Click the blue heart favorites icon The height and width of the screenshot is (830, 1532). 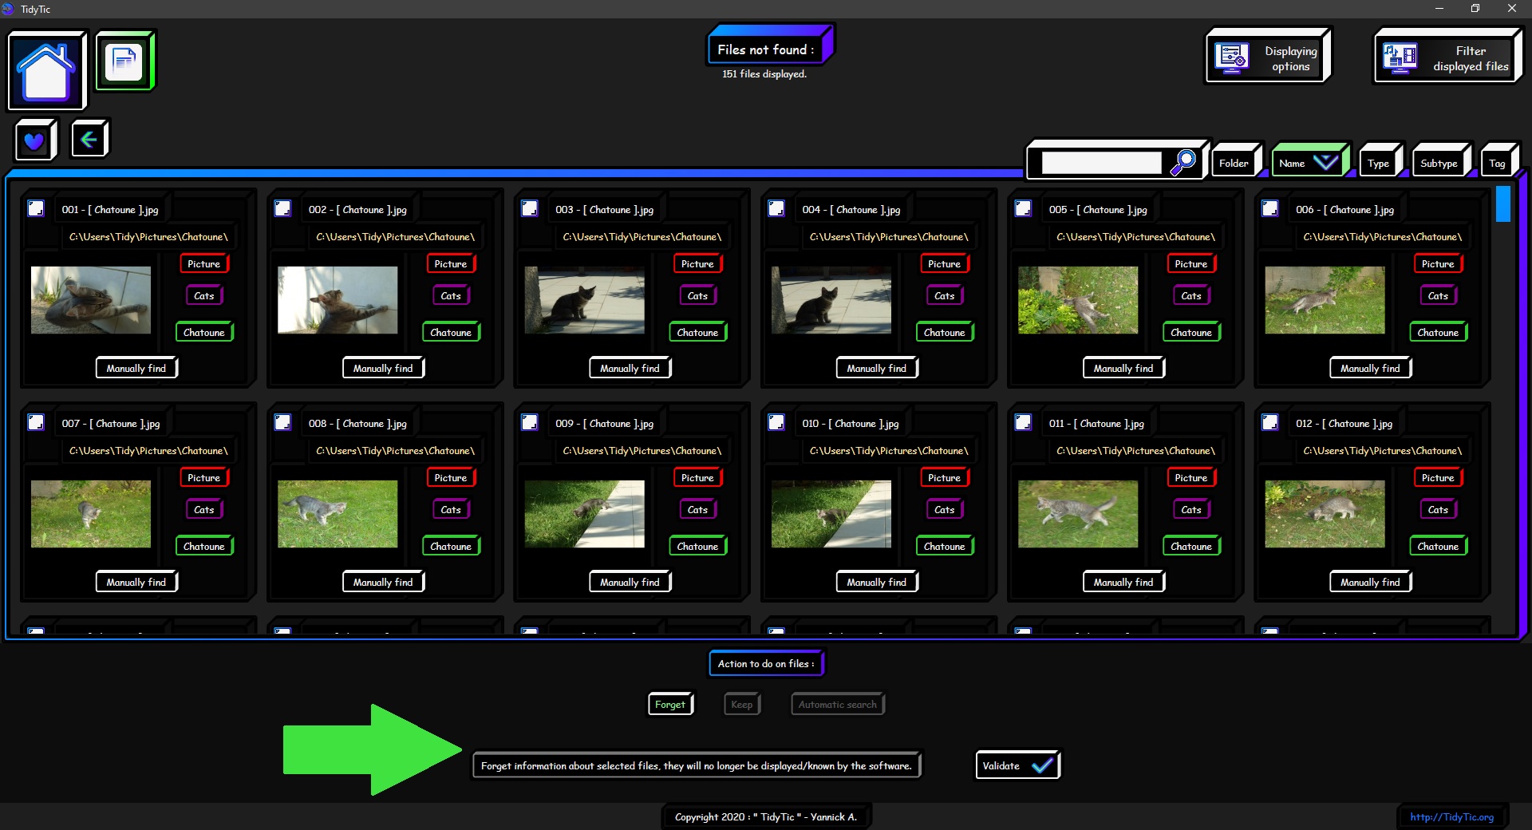34,140
